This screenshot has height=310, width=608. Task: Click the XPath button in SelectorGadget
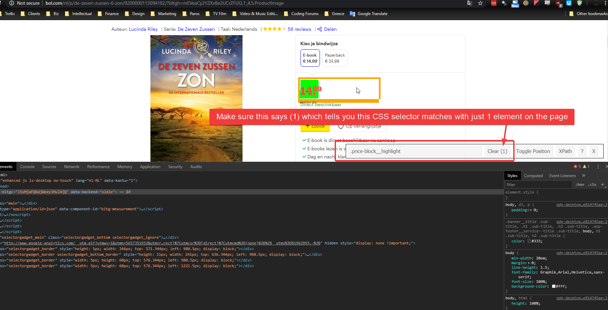click(x=565, y=151)
